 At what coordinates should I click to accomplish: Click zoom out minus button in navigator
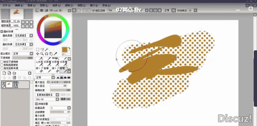[x=23, y=22]
